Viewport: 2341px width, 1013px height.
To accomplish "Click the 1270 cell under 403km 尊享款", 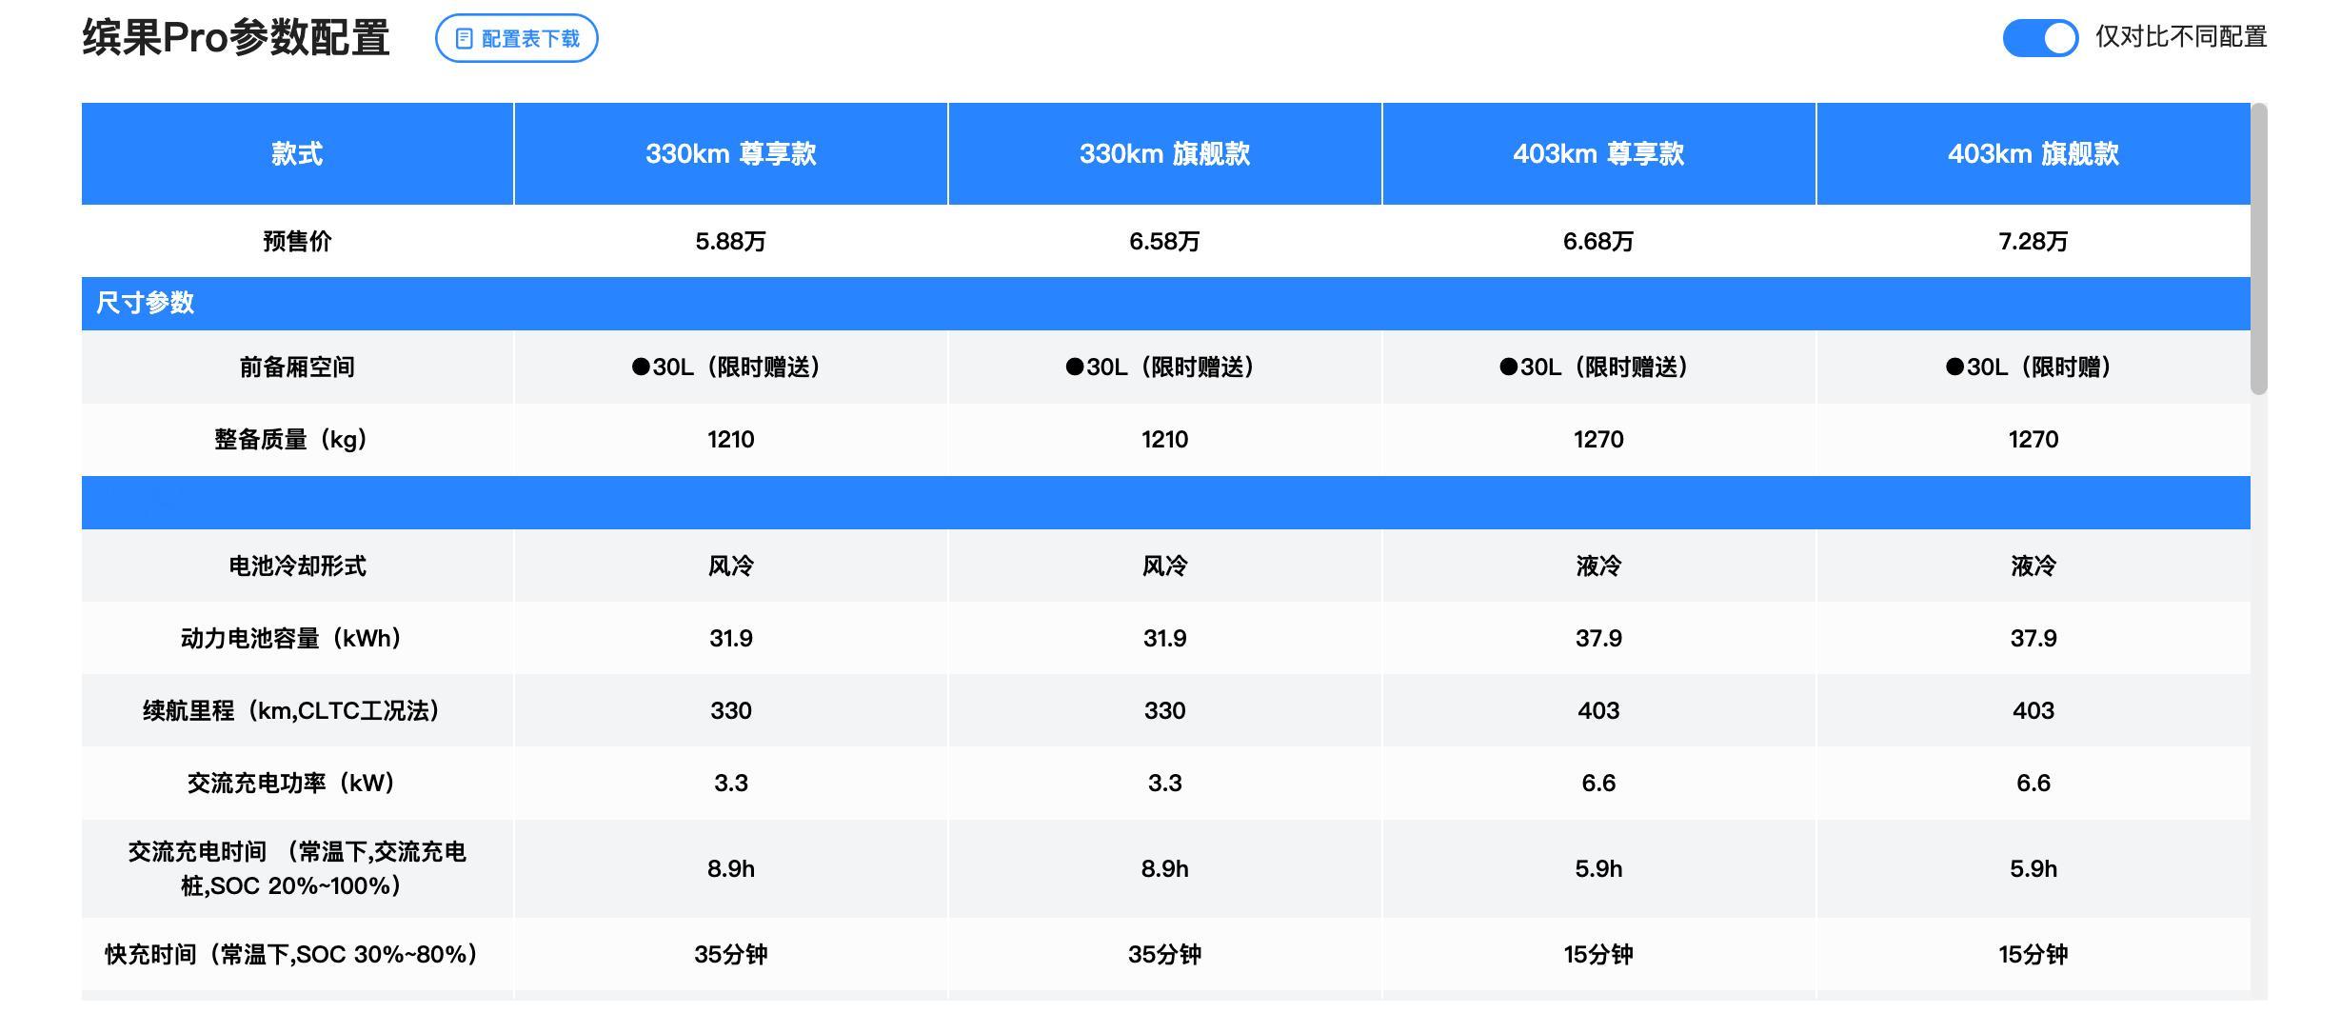I will coord(1598,439).
